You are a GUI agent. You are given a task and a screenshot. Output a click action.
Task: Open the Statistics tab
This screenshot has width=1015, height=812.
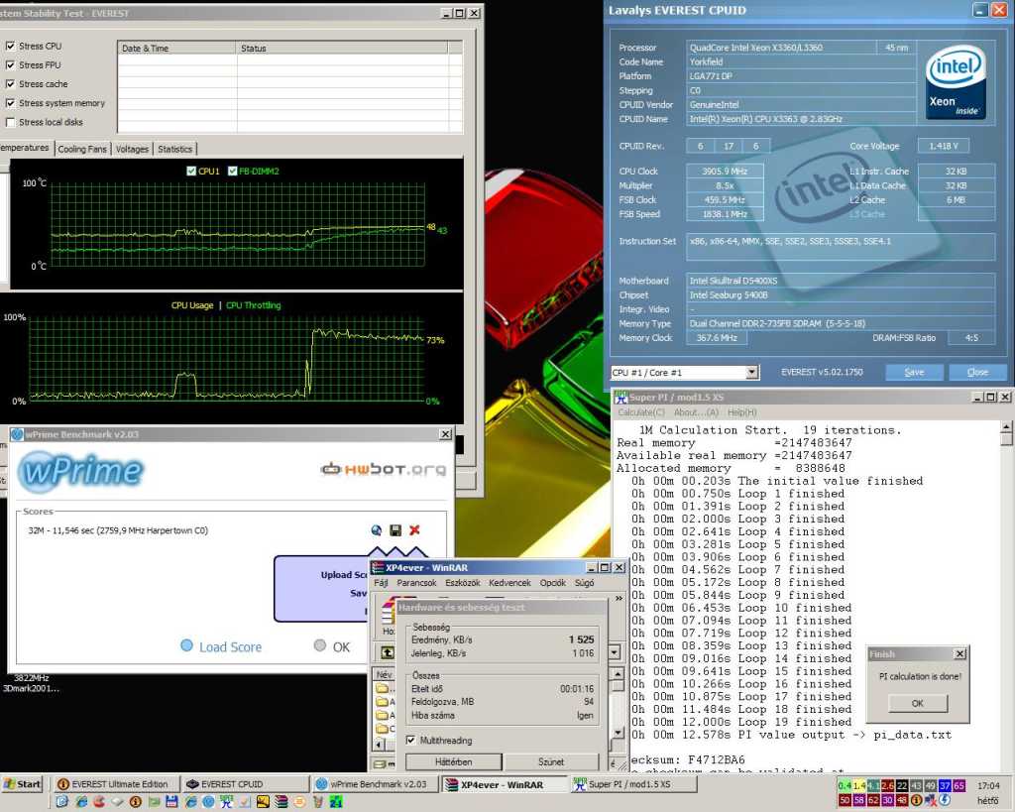click(174, 149)
